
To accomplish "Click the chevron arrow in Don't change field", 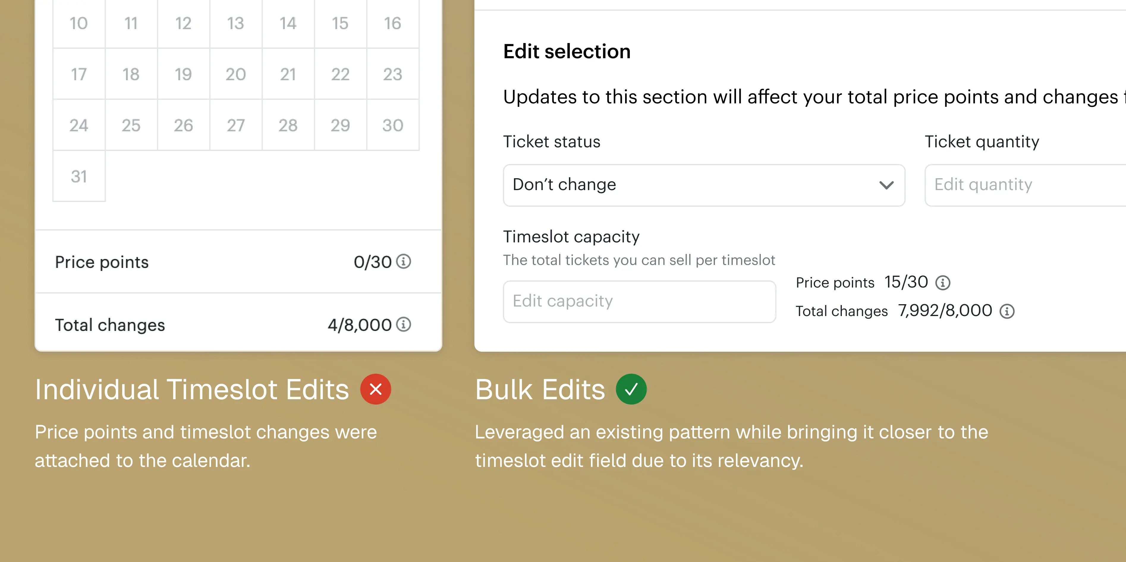I will tap(886, 185).
